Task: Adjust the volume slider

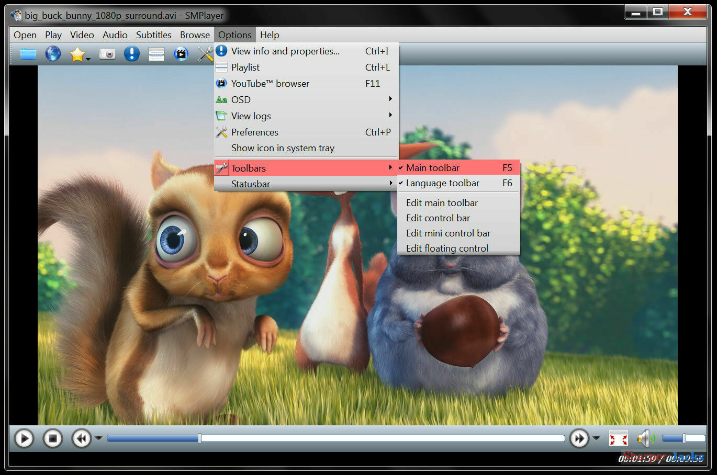Action: [684, 438]
